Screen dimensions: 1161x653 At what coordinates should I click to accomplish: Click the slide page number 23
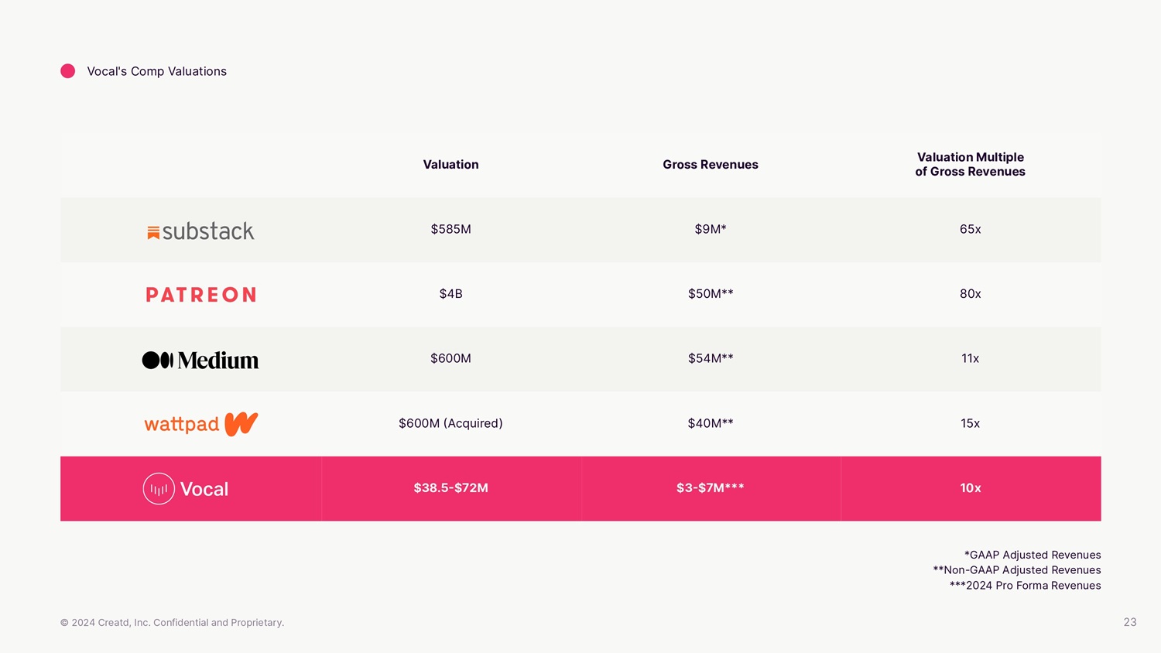pos(1130,622)
